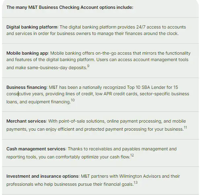This screenshot has width=200, height=195.
Task: Follow footnote 13 after financial goals
Action: (136, 183)
